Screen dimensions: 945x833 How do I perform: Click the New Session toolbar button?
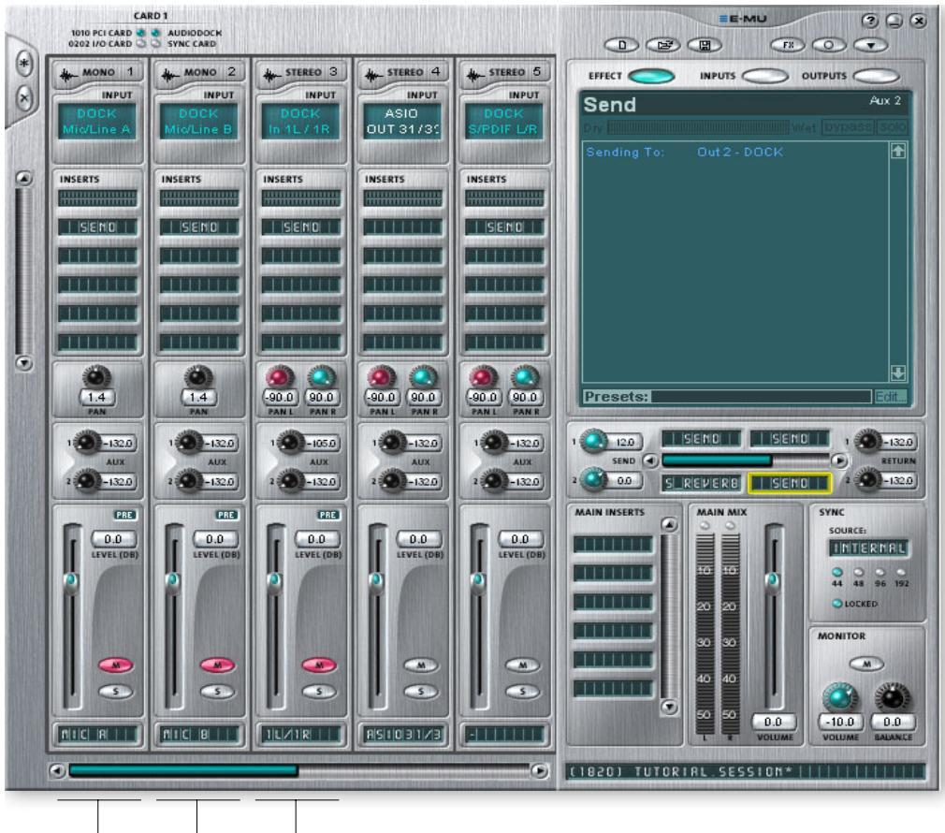tap(622, 45)
